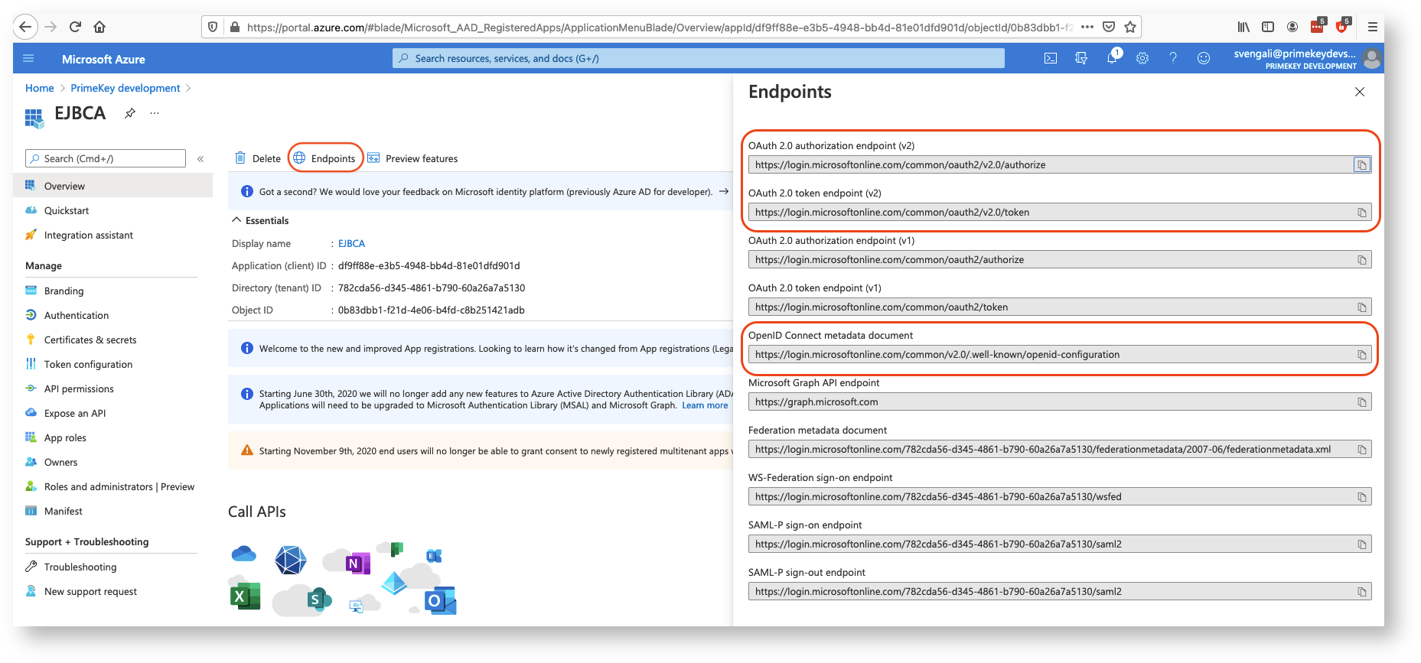
Task: Follow the Learn more link
Action: coord(705,405)
